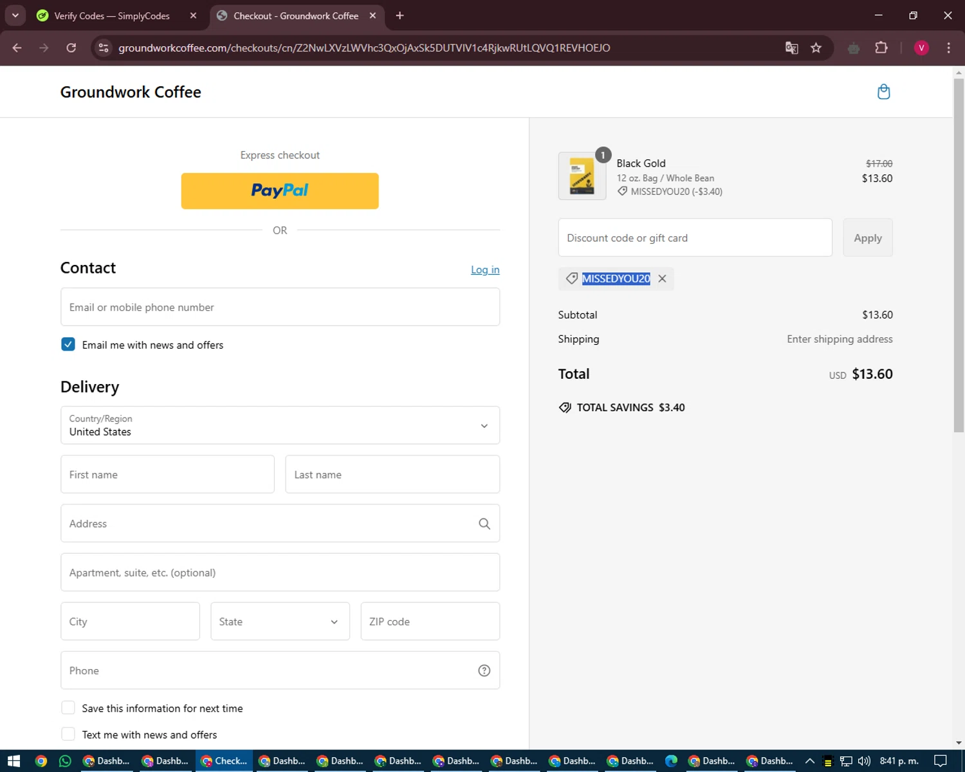
Task: Select the Checkout Groundwork Coffee tab
Action: coord(296,15)
